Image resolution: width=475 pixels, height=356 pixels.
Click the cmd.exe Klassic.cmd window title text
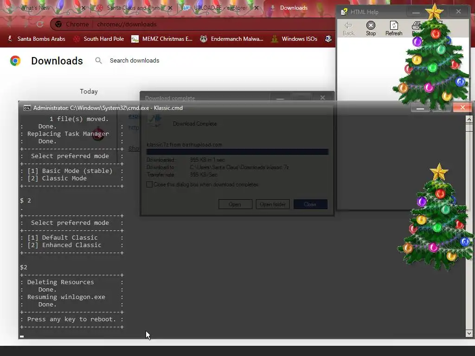[x=108, y=108]
